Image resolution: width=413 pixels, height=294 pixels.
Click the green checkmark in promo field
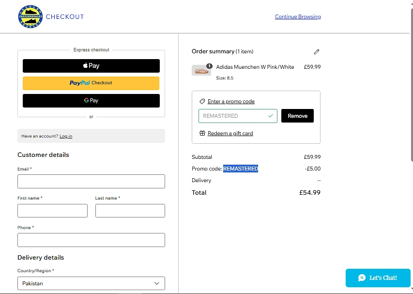(271, 116)
